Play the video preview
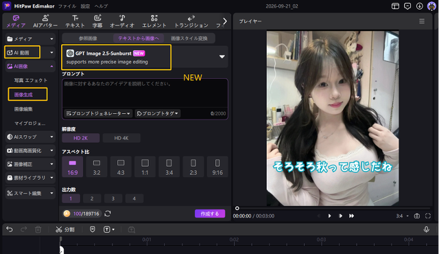Screen dimensions: 439x254 (x=329, y=216)
